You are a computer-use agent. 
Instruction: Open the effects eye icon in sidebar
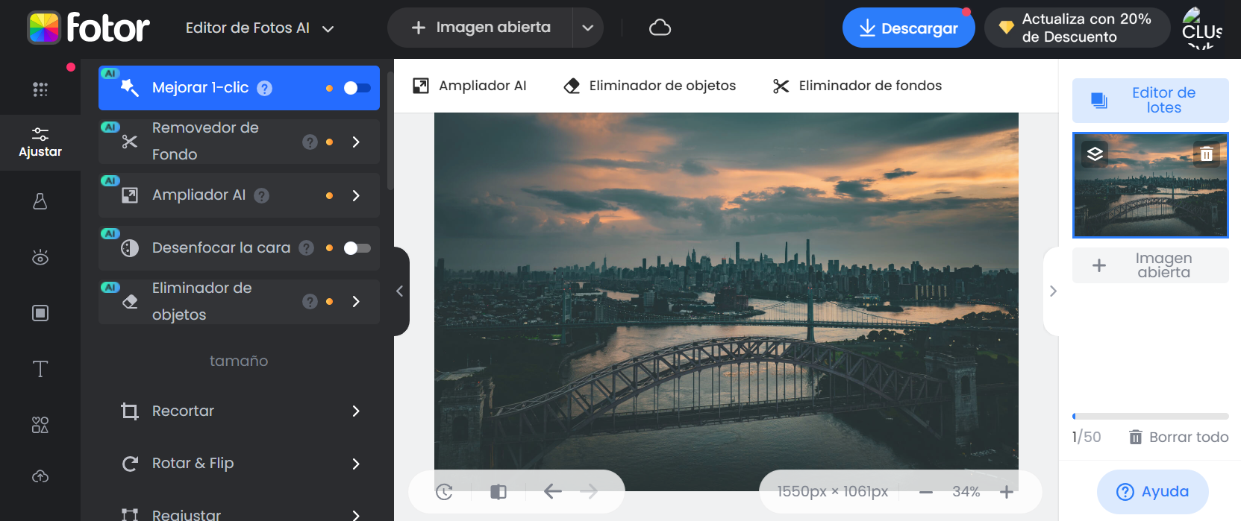(40, 257)
